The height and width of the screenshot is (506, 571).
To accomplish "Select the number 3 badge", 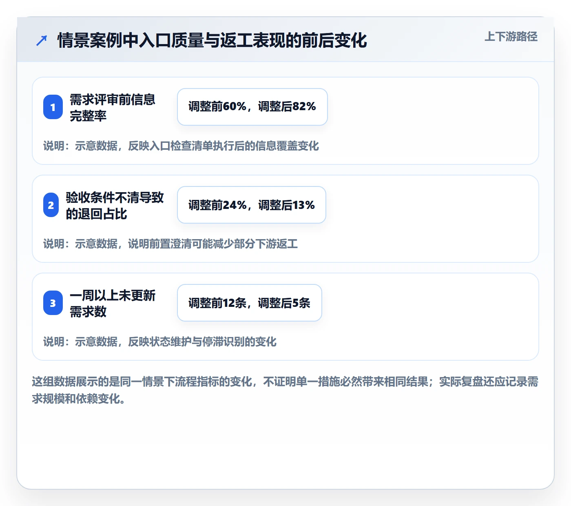I will 53,303.
